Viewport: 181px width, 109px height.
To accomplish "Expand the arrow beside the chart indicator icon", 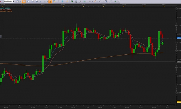I will 47,1.
